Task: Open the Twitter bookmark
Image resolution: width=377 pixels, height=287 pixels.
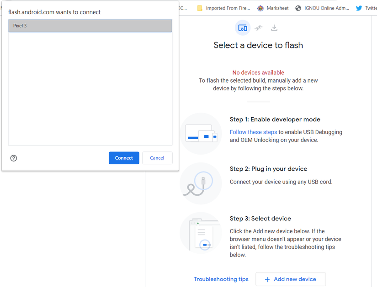Action: [366, 8]
